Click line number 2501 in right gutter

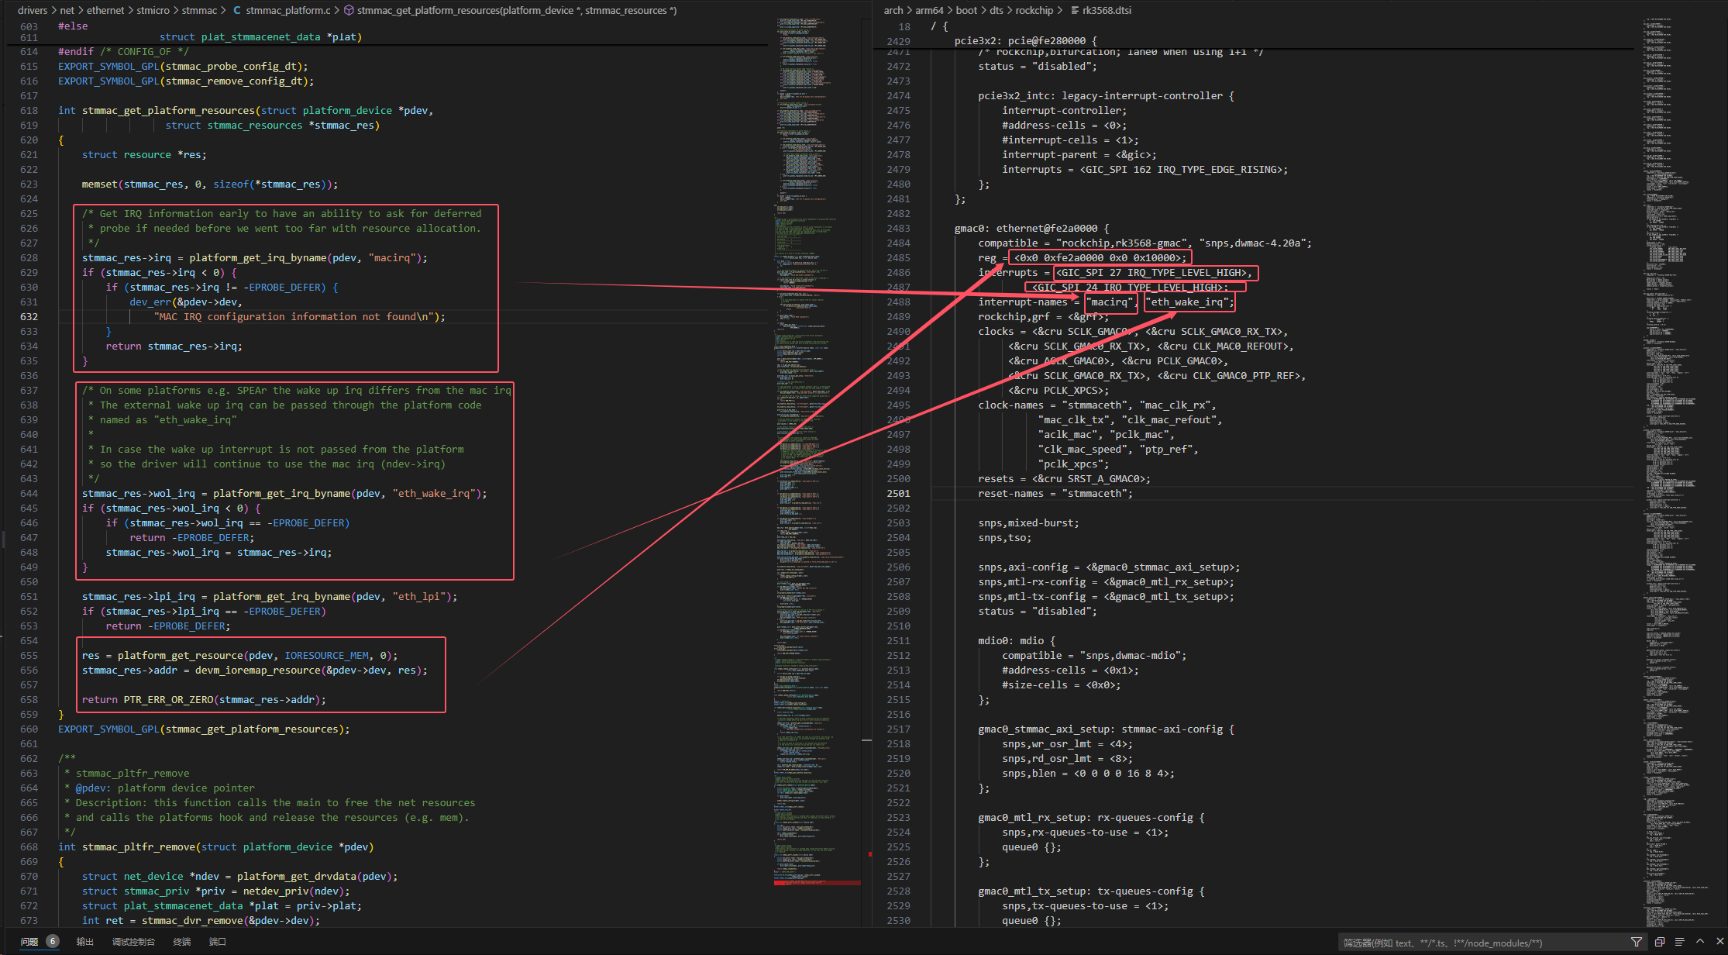click(898, 493)
